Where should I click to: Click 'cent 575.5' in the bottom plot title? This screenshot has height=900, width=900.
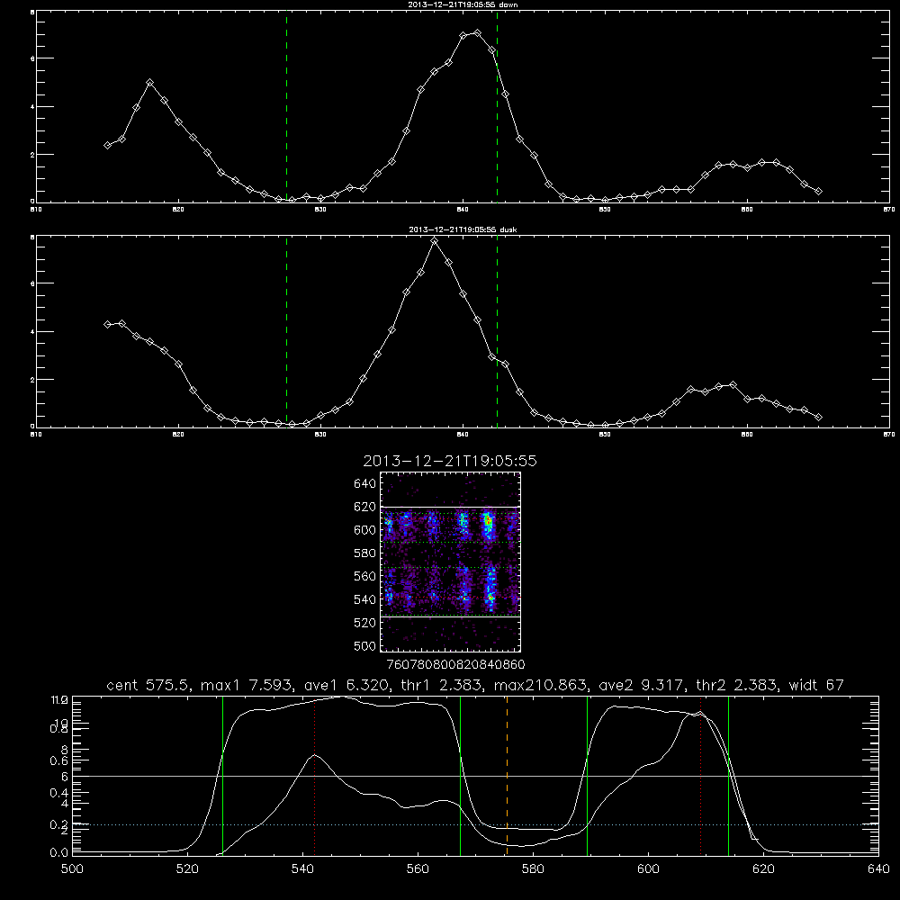148,685
